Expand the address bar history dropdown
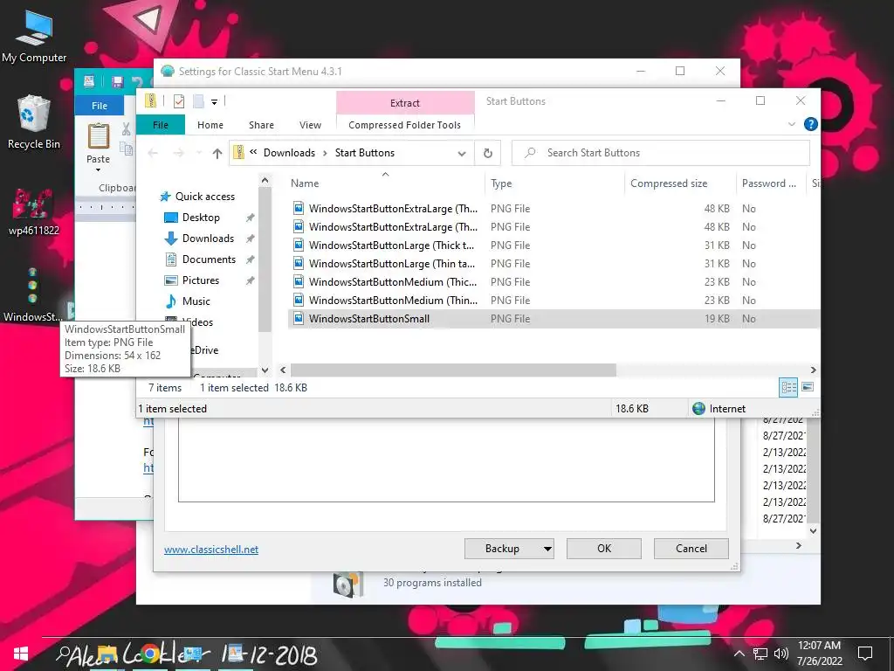The image size is (894, 671). [462, 154]
